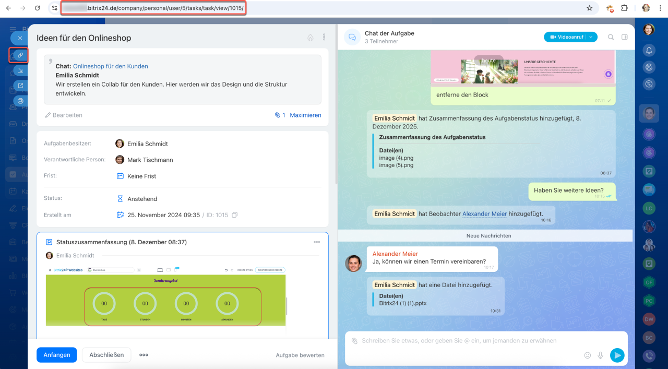This screenshot has height=369, width=668.
Task: Open the chat bubble icon in the right sidebar
Action: [x=649, y=84]
